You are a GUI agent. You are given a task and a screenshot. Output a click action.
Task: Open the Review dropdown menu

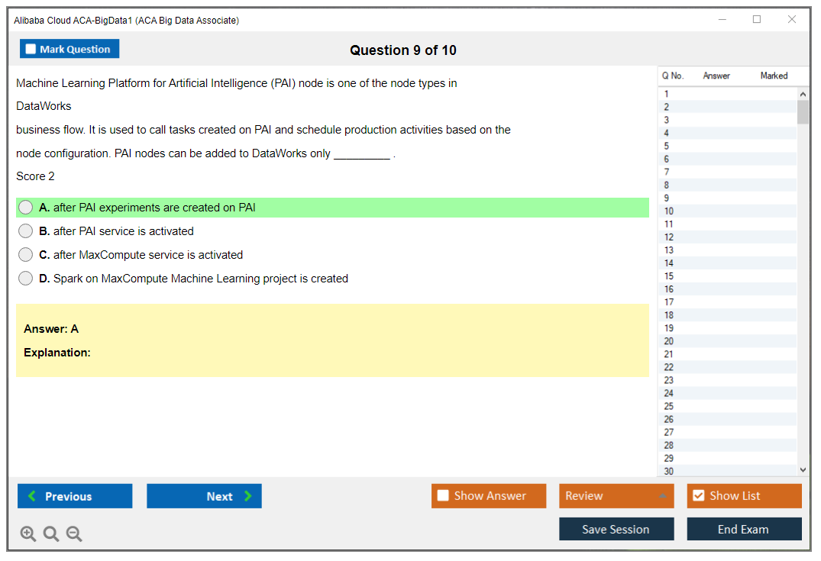coord(616,496)
